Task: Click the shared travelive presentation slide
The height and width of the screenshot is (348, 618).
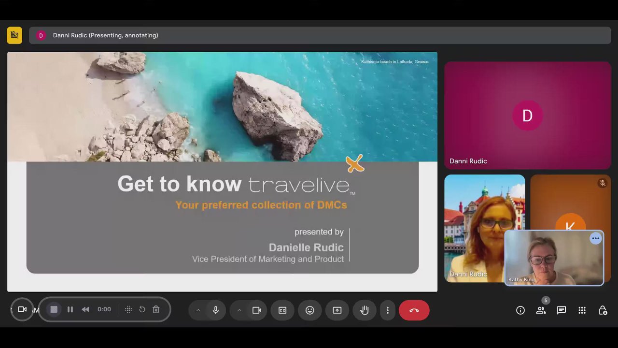Action: pos(223,172)
